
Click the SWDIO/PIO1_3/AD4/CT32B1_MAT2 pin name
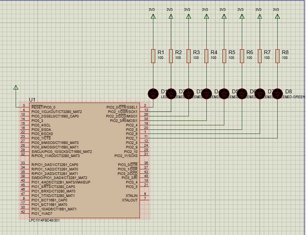(x=59, y=178)
